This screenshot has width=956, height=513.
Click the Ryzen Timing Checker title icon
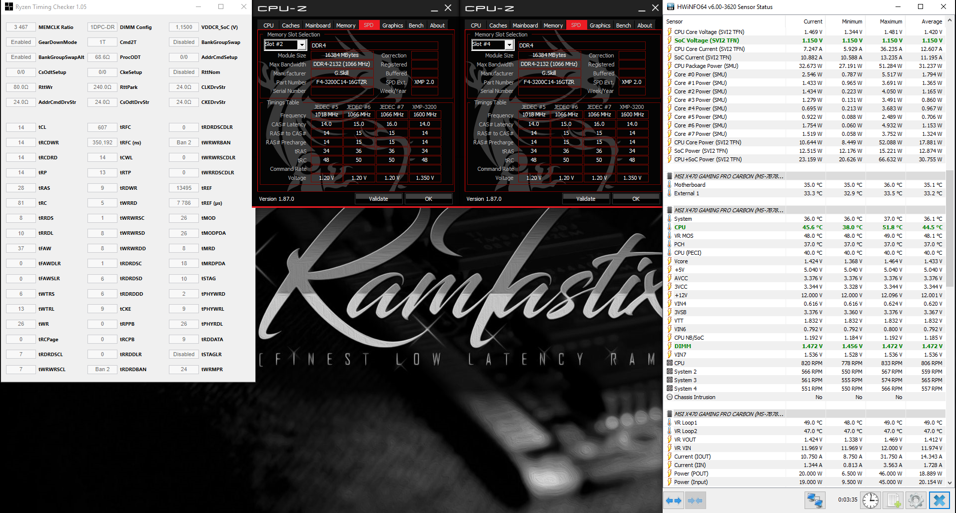coord(8,7)
